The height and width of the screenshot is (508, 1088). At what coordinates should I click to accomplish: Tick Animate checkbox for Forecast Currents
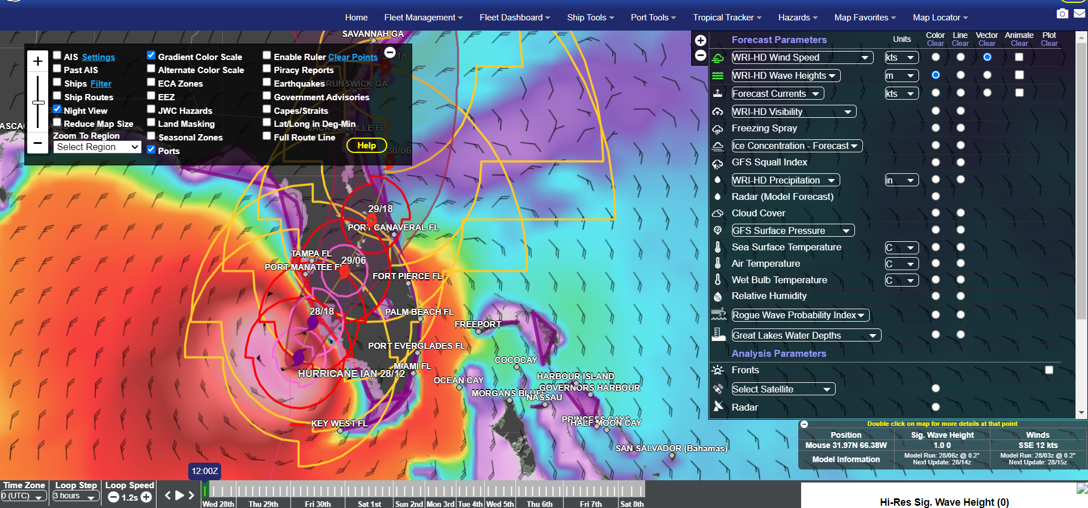[1019, 92]
